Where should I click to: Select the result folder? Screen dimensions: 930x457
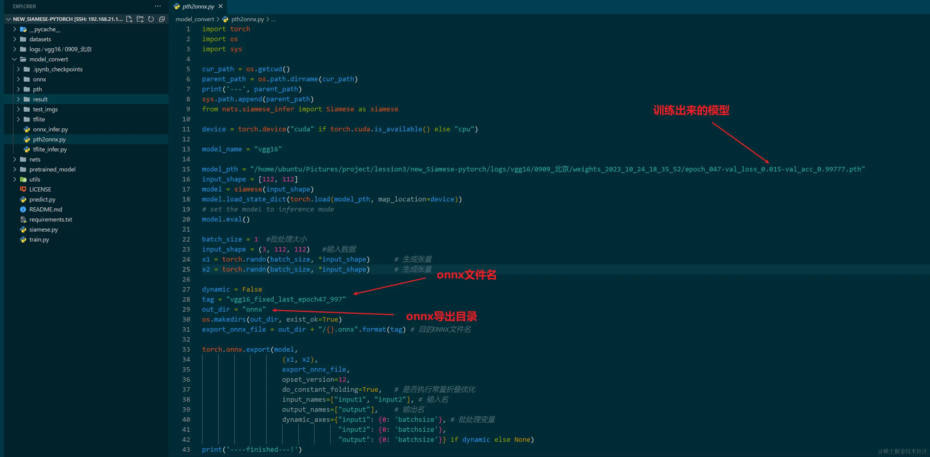click(x=40, y=99)
